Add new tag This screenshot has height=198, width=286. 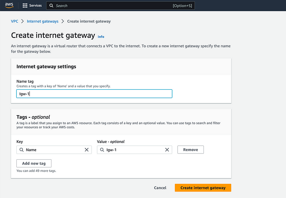34,163
